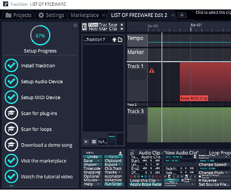Image resolution: width=231 pixels, height=190 pixels.
Task: Click the Scan for plug-ins graduation cap icon
Action: point(11,113)
